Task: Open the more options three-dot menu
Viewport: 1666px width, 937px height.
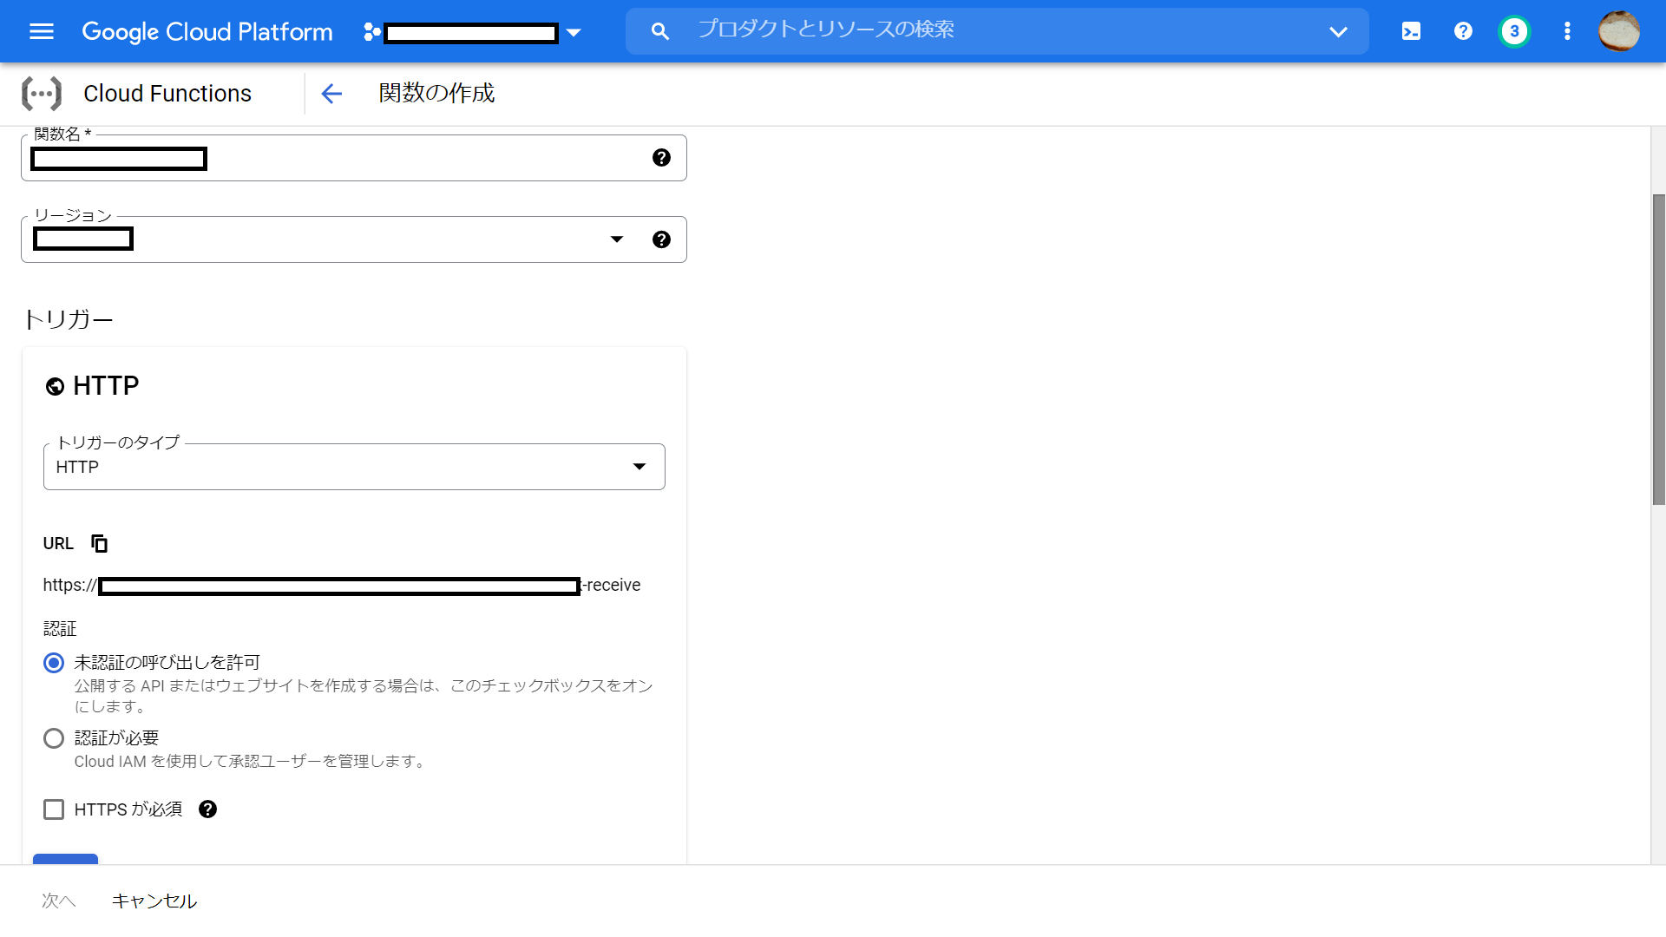Action: [x=1567, y=31]
